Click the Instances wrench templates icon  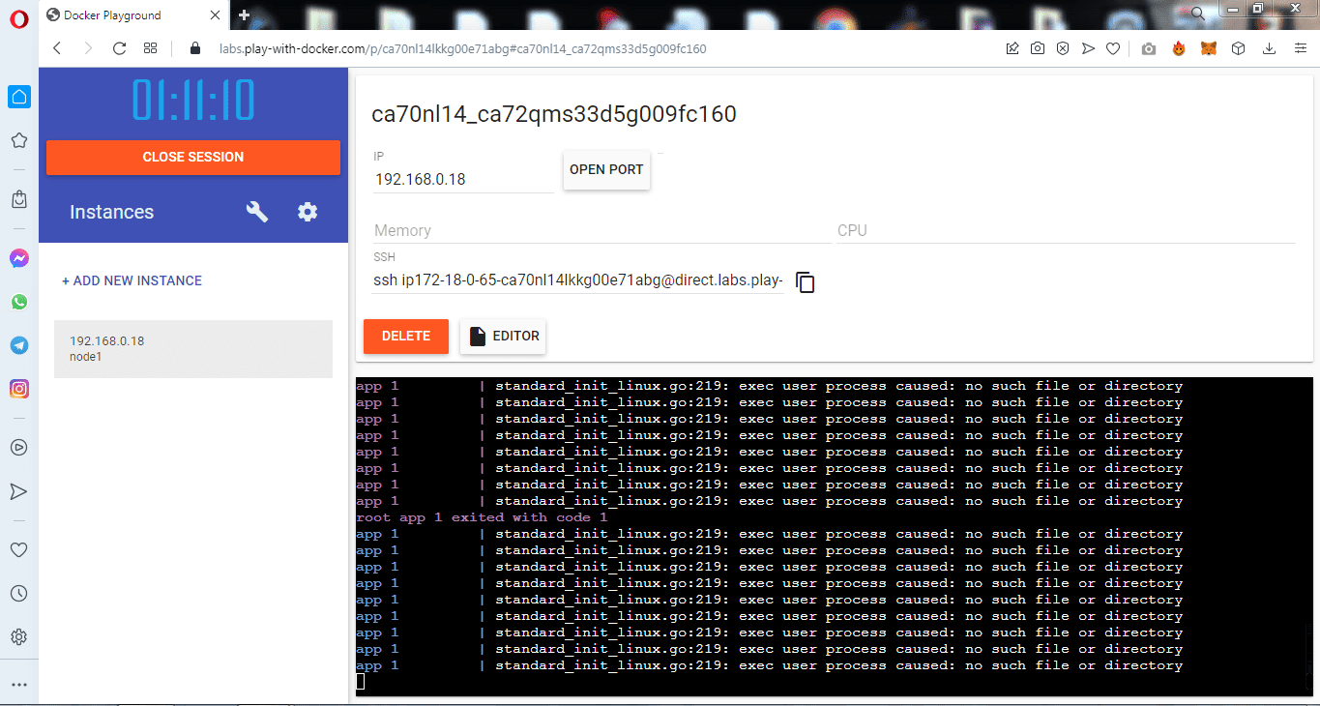click(257, 212)
